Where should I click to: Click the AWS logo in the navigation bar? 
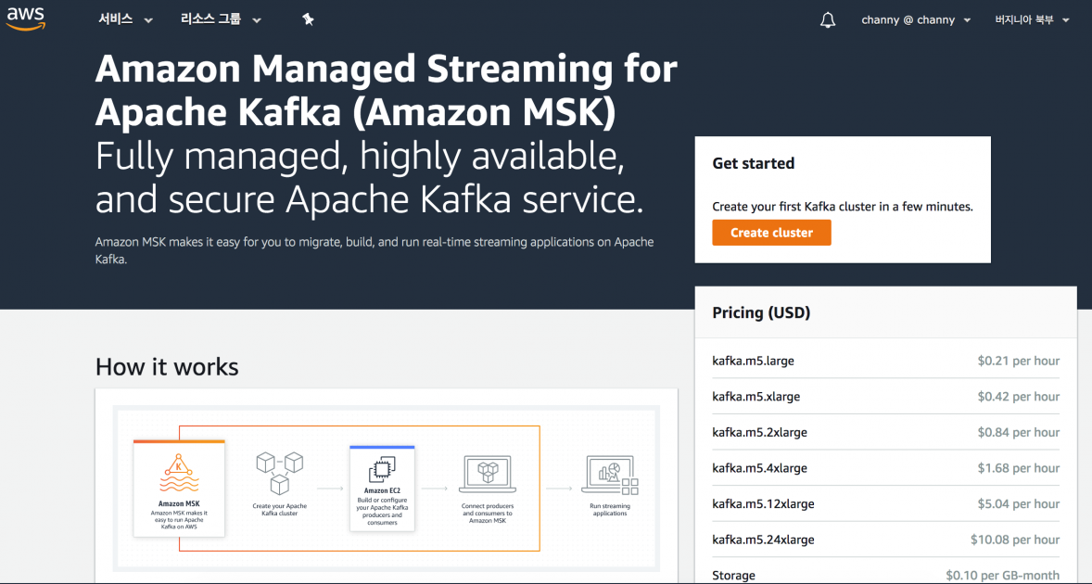pyautogui.click(x=25, y=19)
